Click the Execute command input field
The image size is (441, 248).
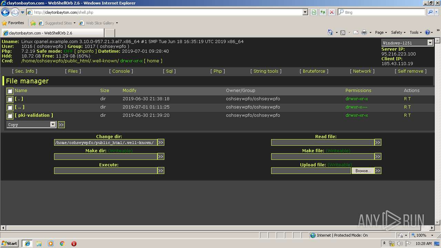(x=105, y=170)
